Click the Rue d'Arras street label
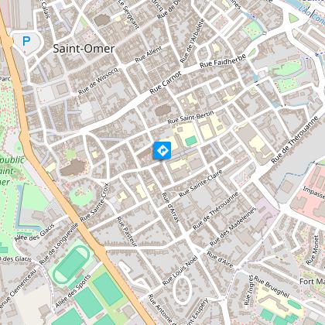The width and height of the screenshot is (325, 325). point(170,207)
